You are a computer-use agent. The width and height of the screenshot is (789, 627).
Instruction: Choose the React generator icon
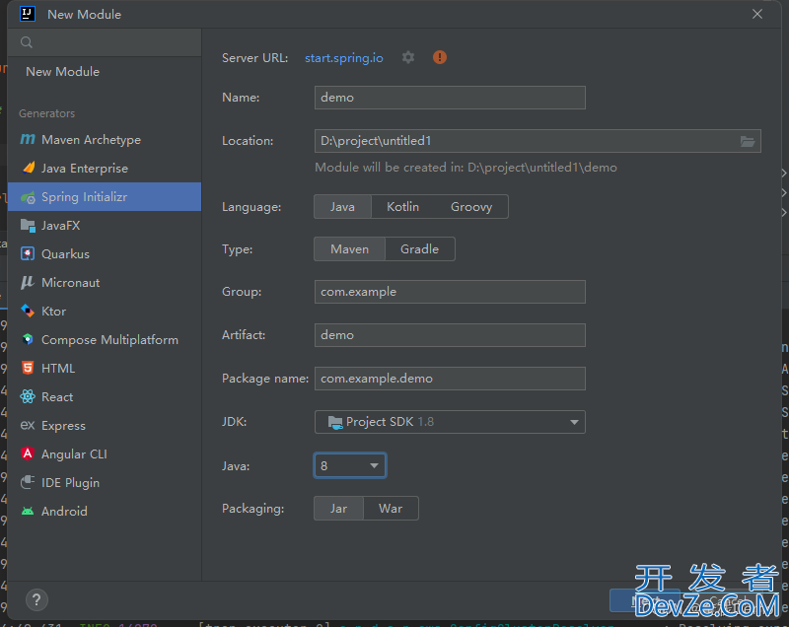click(x=28, y=396)
